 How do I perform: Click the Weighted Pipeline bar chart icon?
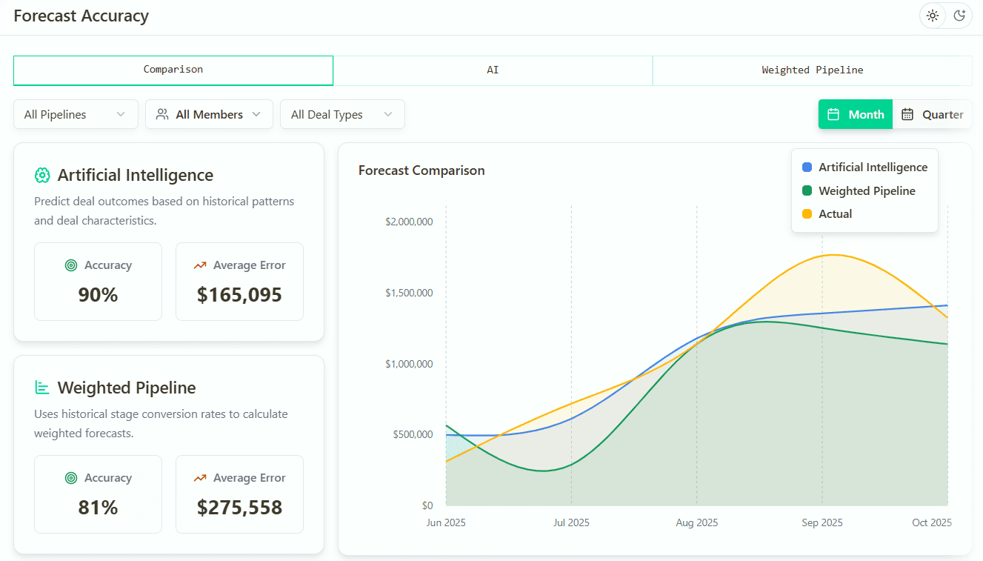pyautogui.click(x=42, y=388)
